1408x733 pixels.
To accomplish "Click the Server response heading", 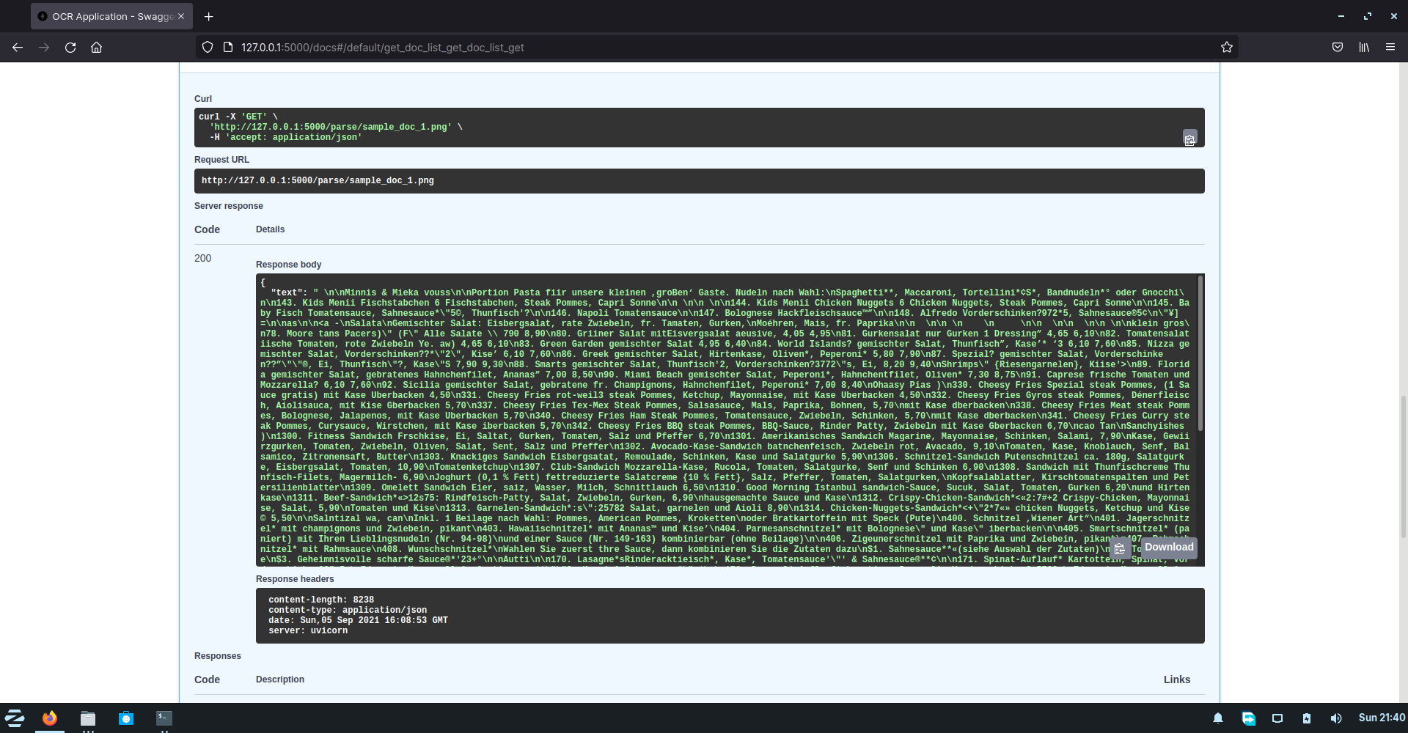I will pyautogui.click(x=229, y=206).
